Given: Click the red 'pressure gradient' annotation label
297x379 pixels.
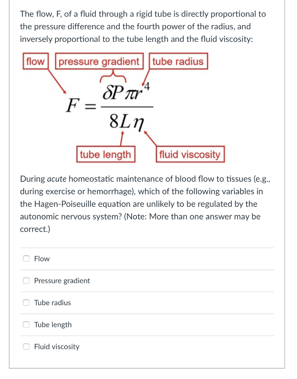Looking at the screenshot, I should tap(99, 61).
